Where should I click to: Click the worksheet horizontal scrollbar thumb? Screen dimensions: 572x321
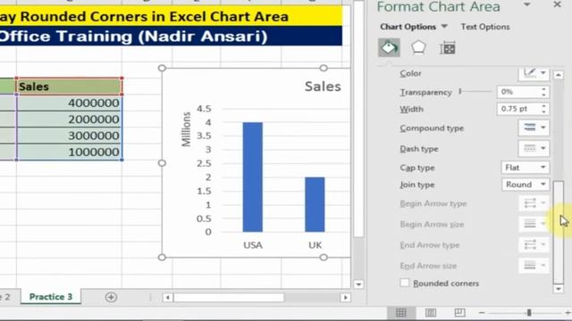point(229,297)
